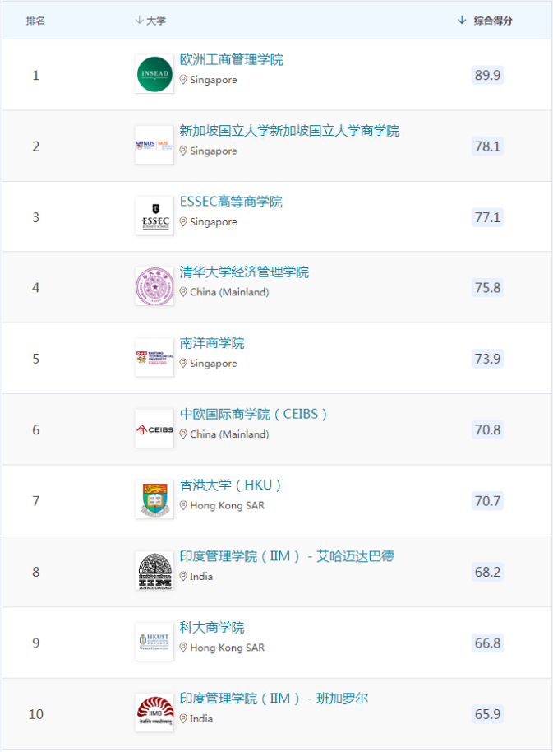The image size is (553, 752).
Task: Click the location pin for IIM 班加罗尔
Action: tap(183, 718)
